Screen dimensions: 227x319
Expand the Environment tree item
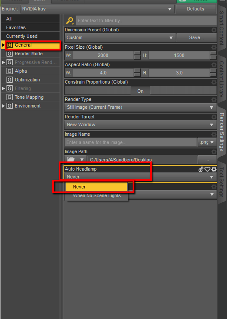3,106
